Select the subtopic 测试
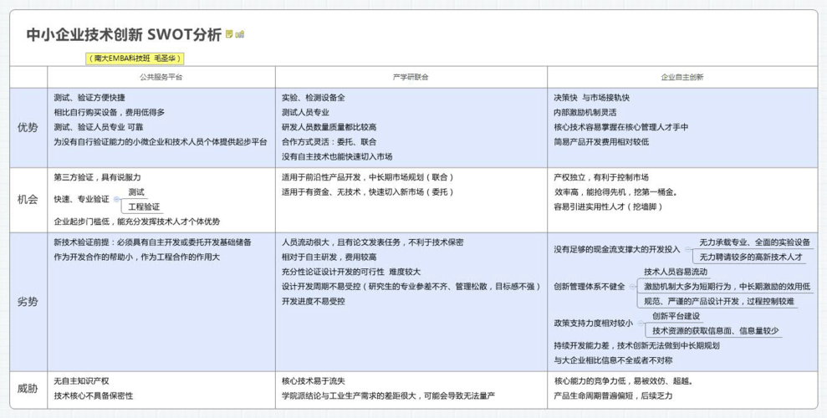 tap(136, 192)
